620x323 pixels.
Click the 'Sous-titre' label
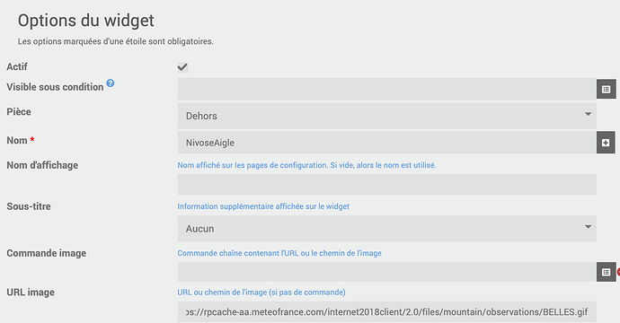click(29, 206)
